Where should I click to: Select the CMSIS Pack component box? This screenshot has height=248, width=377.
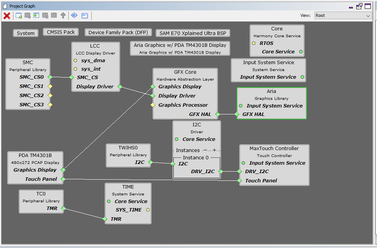click(61, 32)
